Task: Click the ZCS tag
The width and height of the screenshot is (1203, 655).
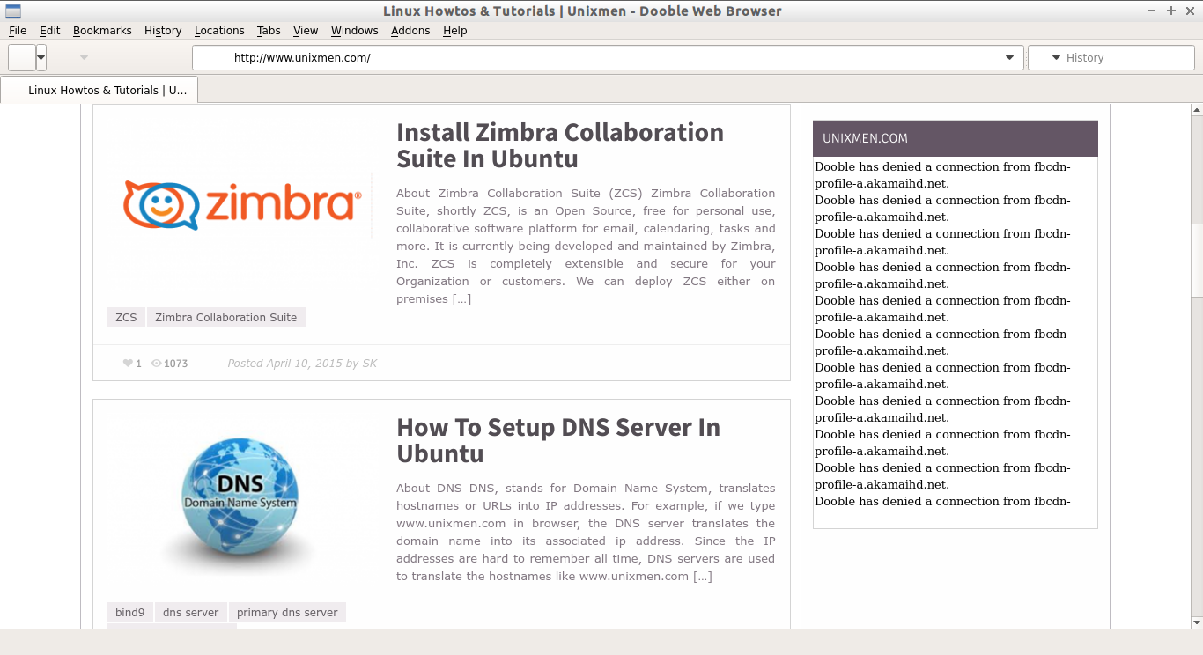Action: pyautogui.click(x=126, y=317)
